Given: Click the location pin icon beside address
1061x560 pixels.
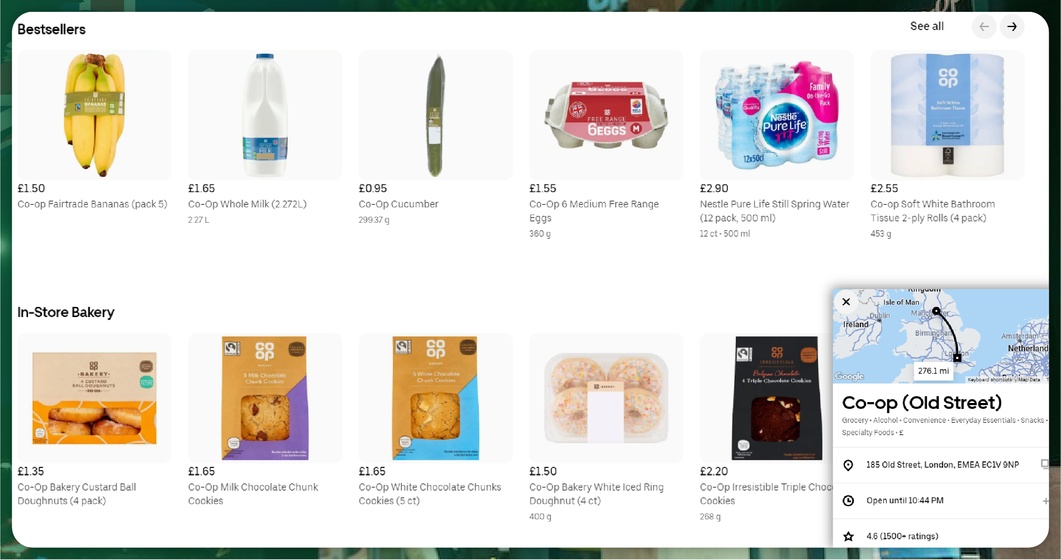Looking at the screenshot, I should 848,465.
